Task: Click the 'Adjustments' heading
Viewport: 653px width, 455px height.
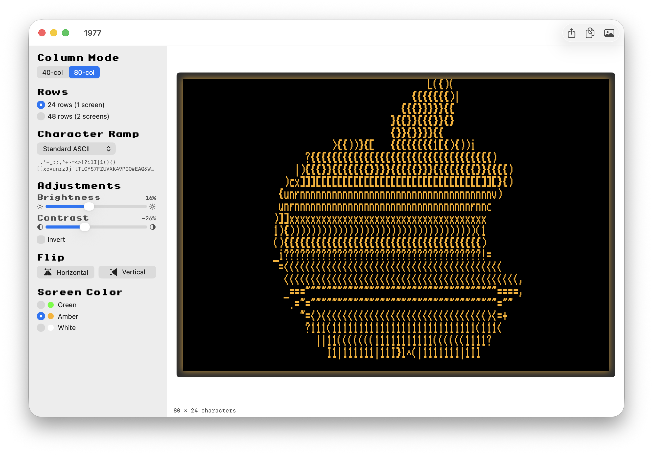Action: coord(79,186)
